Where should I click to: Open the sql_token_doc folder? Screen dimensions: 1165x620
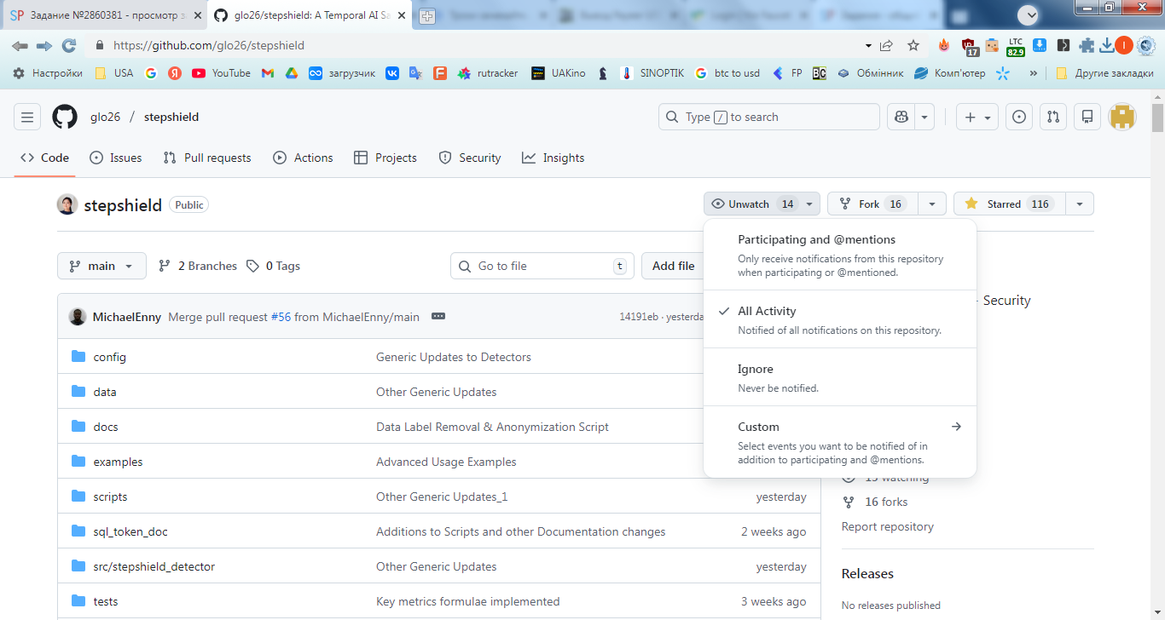[x=130, y=531]
